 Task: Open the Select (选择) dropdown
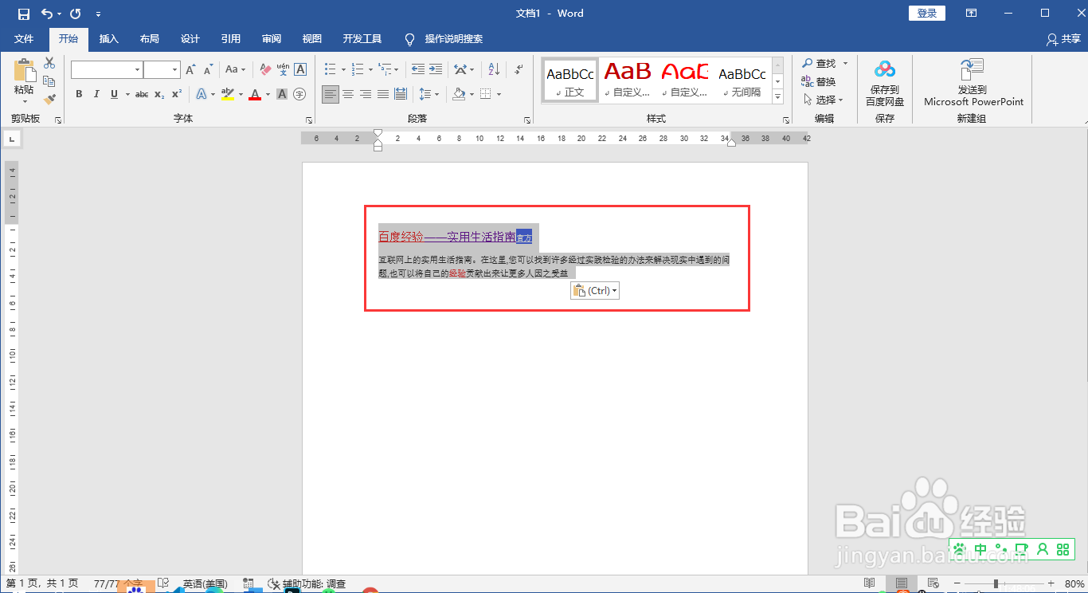[824, 100]
